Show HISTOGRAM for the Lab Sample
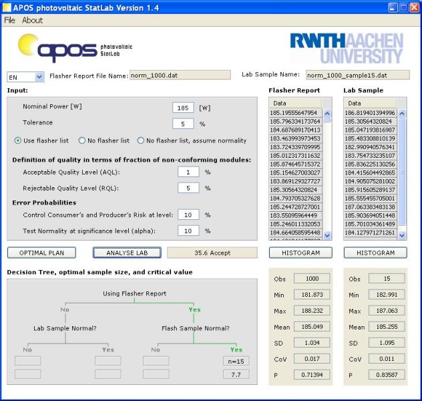422x401 pixels. [x=375, y=253]
